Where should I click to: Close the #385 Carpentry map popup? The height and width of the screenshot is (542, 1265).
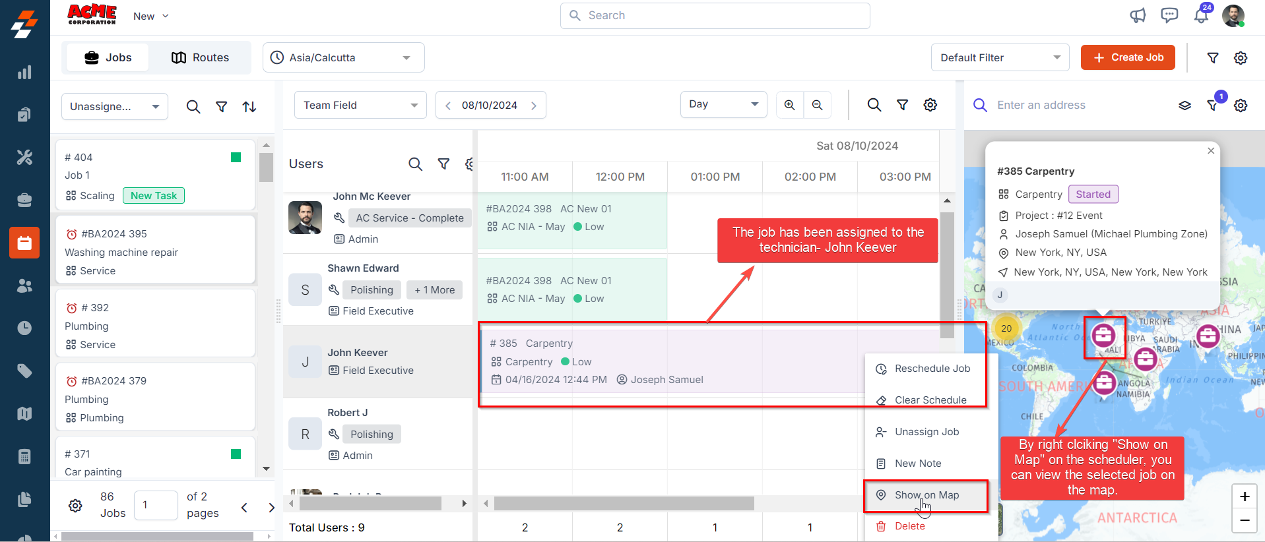click(1211, 151)
